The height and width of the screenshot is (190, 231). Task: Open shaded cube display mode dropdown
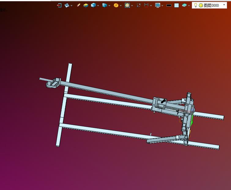click(98, 6)
